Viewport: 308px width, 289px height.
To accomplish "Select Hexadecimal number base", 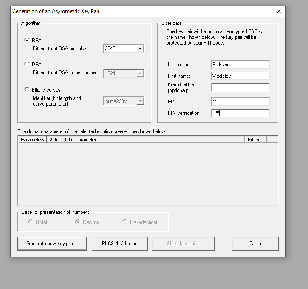I will tap(125, 222).
